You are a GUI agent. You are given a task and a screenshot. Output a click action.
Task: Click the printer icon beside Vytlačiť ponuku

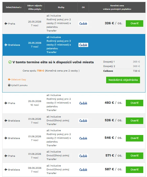9,85
